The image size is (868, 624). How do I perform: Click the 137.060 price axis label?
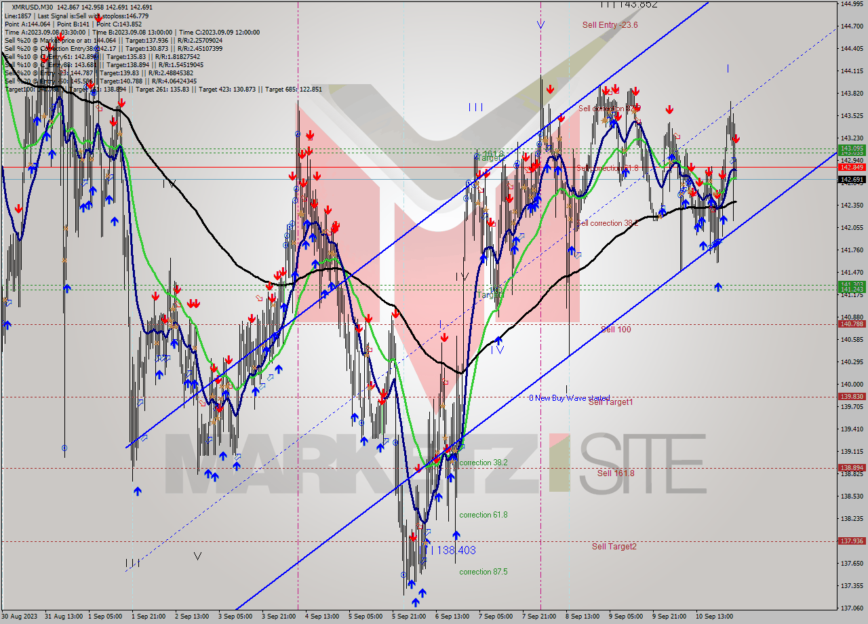click(x=852, y=608)
